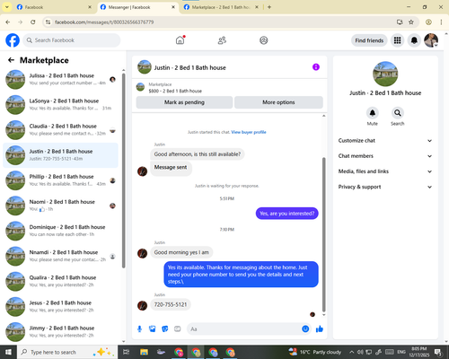Open a new browser tab
449x359 pixels.
269,7
